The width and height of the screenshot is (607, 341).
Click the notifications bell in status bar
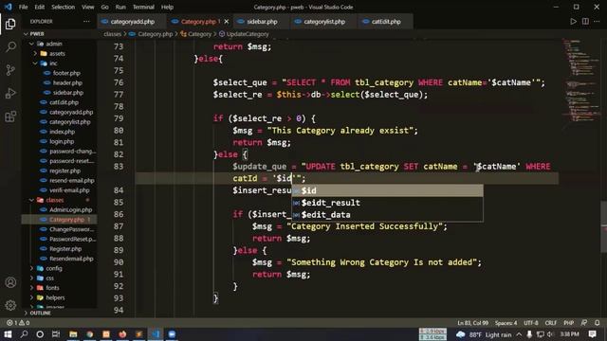coord(598,323)
